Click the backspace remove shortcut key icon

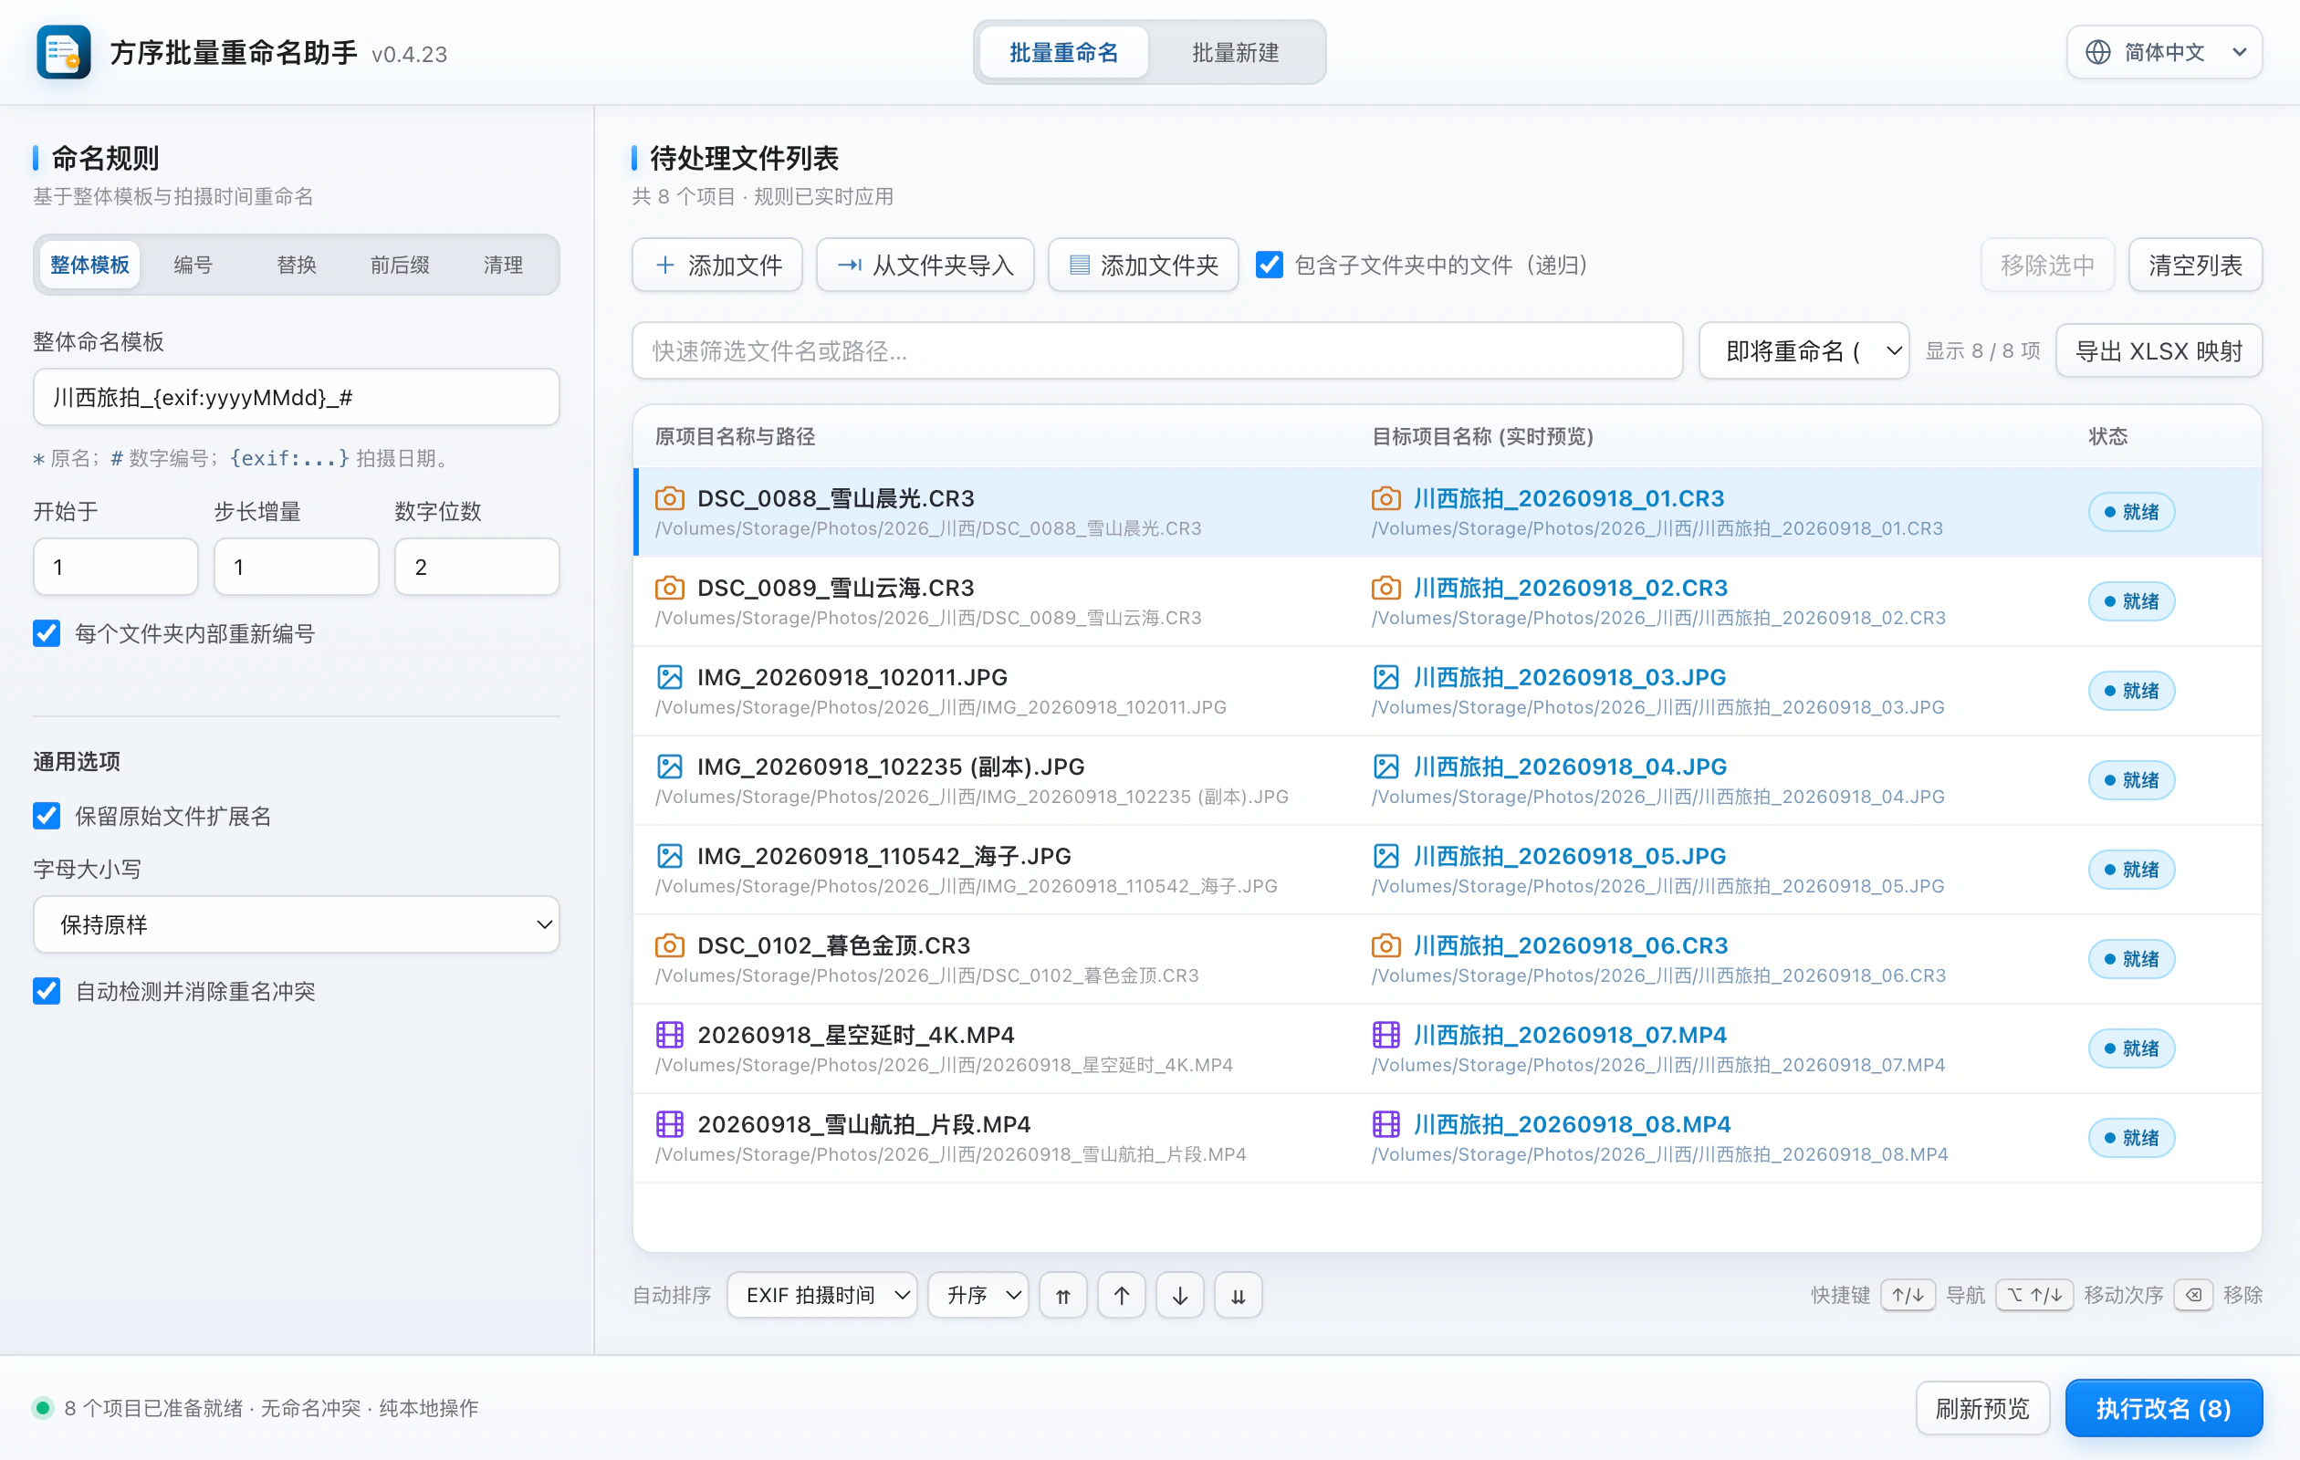click(2194, 1296)
